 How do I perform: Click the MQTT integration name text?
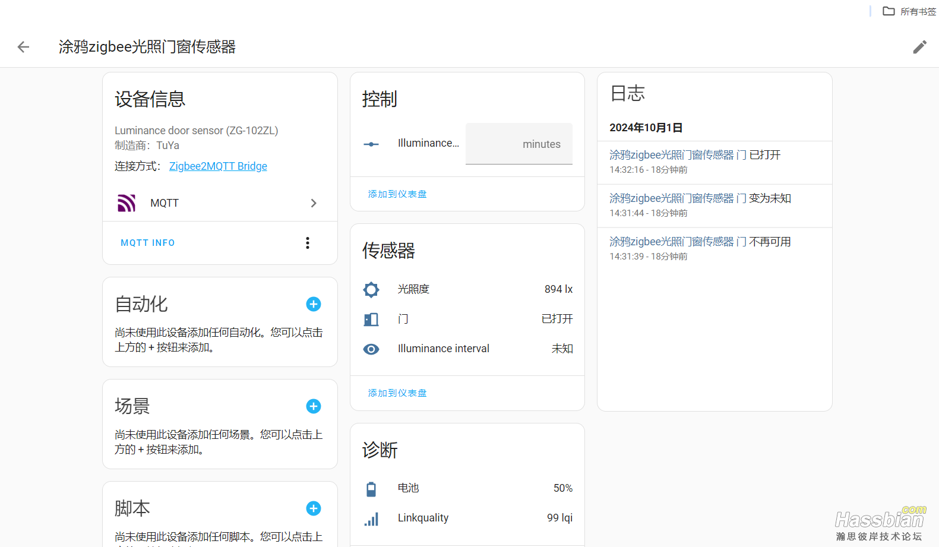click(x=165, y=203)
